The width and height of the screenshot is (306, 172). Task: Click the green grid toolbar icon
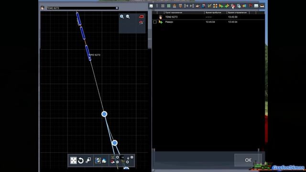click(169, 6)
